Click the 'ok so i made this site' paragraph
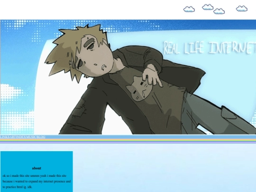The width and height of the screenshot is (256, 192). (x=37, y=181)
